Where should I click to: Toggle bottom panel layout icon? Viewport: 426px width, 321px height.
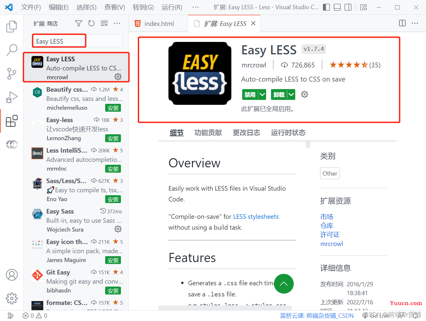click(x=337, y=7)
